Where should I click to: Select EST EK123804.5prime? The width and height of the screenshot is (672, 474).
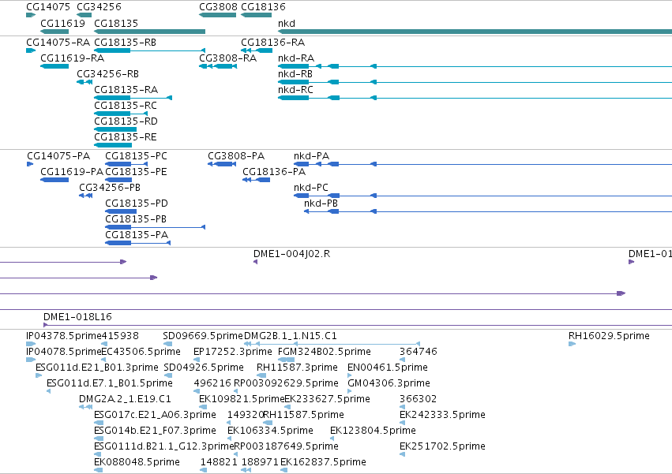(x=332, y=439)
